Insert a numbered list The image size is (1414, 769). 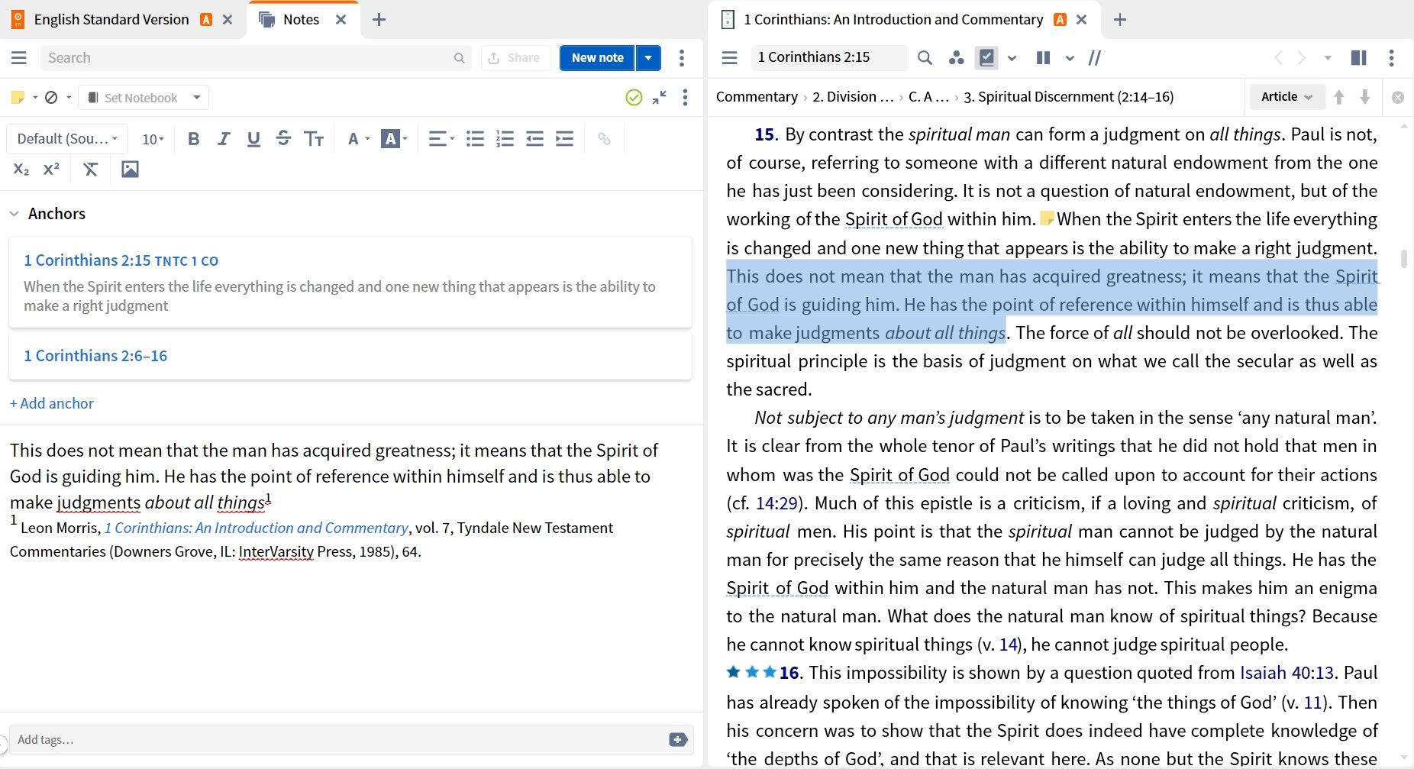click(x=505, y=138)
